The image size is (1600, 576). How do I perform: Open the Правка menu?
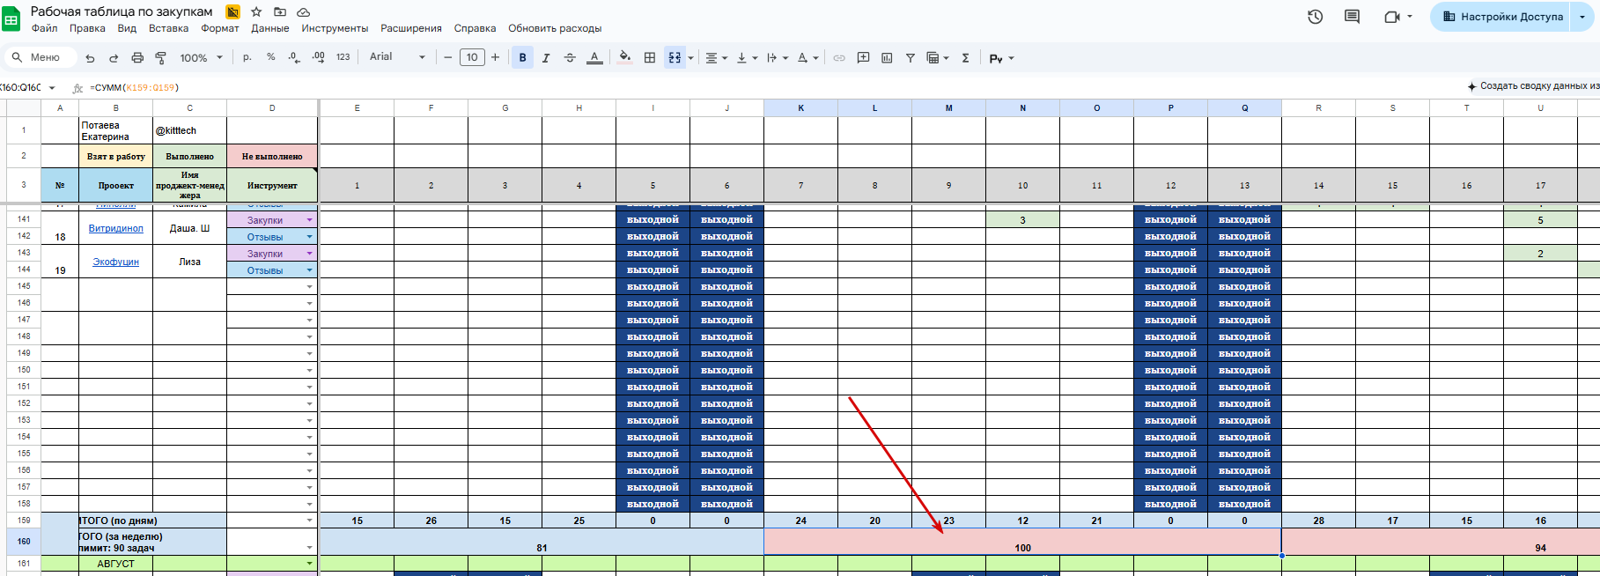[x=87, y=28]
